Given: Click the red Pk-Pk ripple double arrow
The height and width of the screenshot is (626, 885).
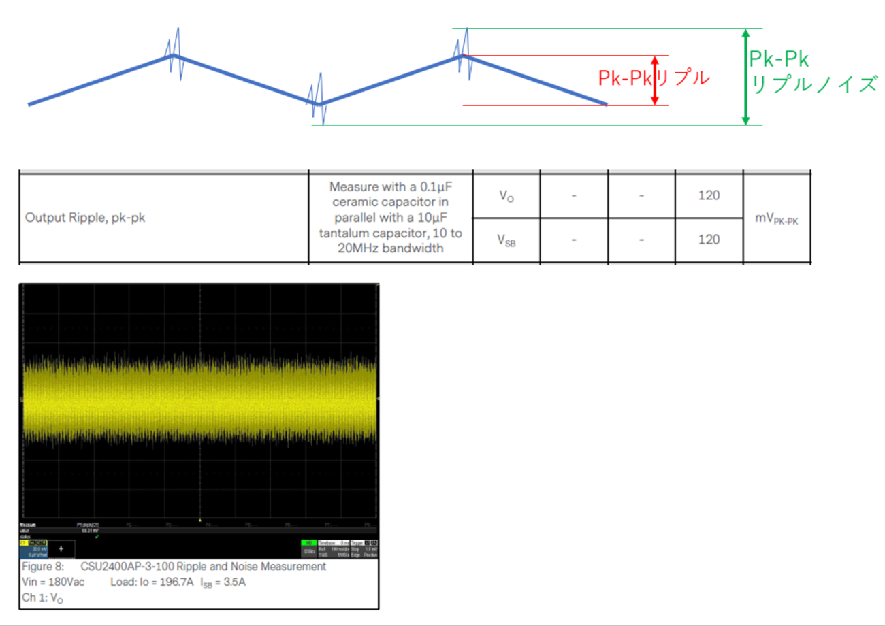Looking at the screenshot, I should pyautogui.click(x=655, y=80).
